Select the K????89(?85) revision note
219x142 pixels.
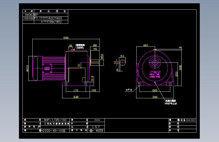tap(51, 22)
